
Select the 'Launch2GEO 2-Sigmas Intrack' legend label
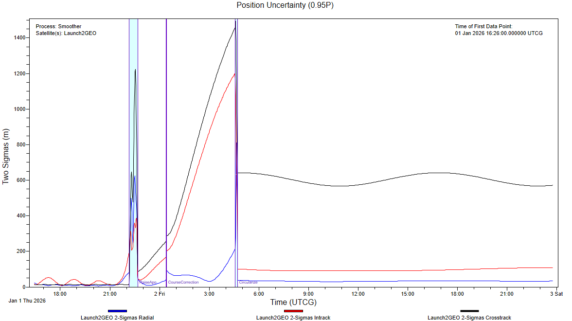(293, 318)
